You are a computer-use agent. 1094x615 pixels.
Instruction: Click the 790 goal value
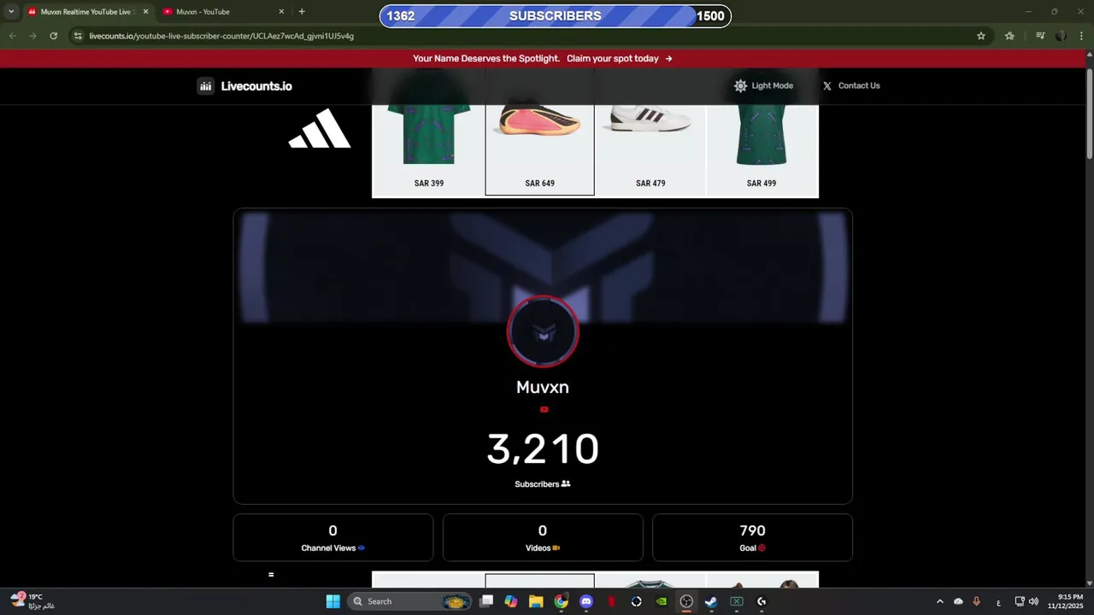pyautogui.click(x=752, y=531)
